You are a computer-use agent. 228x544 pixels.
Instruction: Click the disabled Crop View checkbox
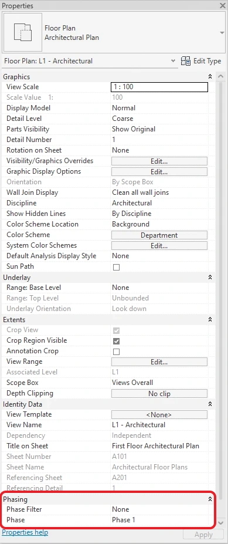pos(117,330)
